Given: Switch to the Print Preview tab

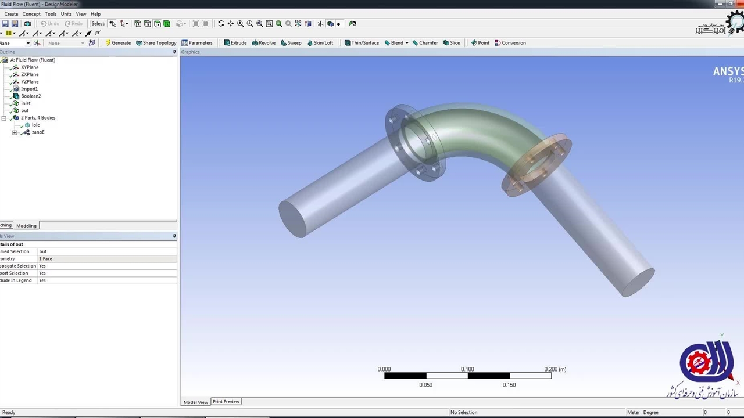Looking at the screenshot, I should (226, 402).
